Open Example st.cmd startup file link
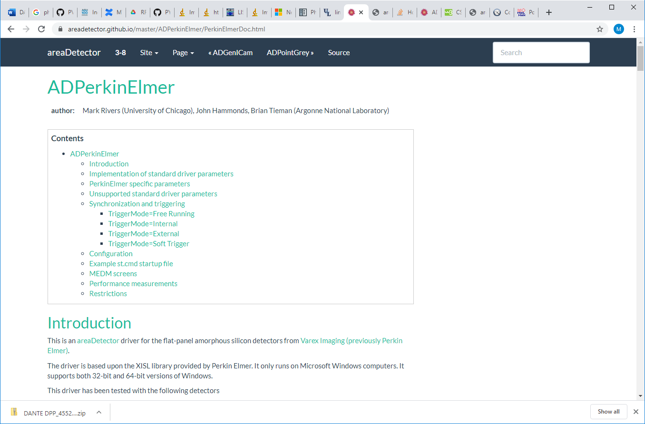 (x=131, y=264)
